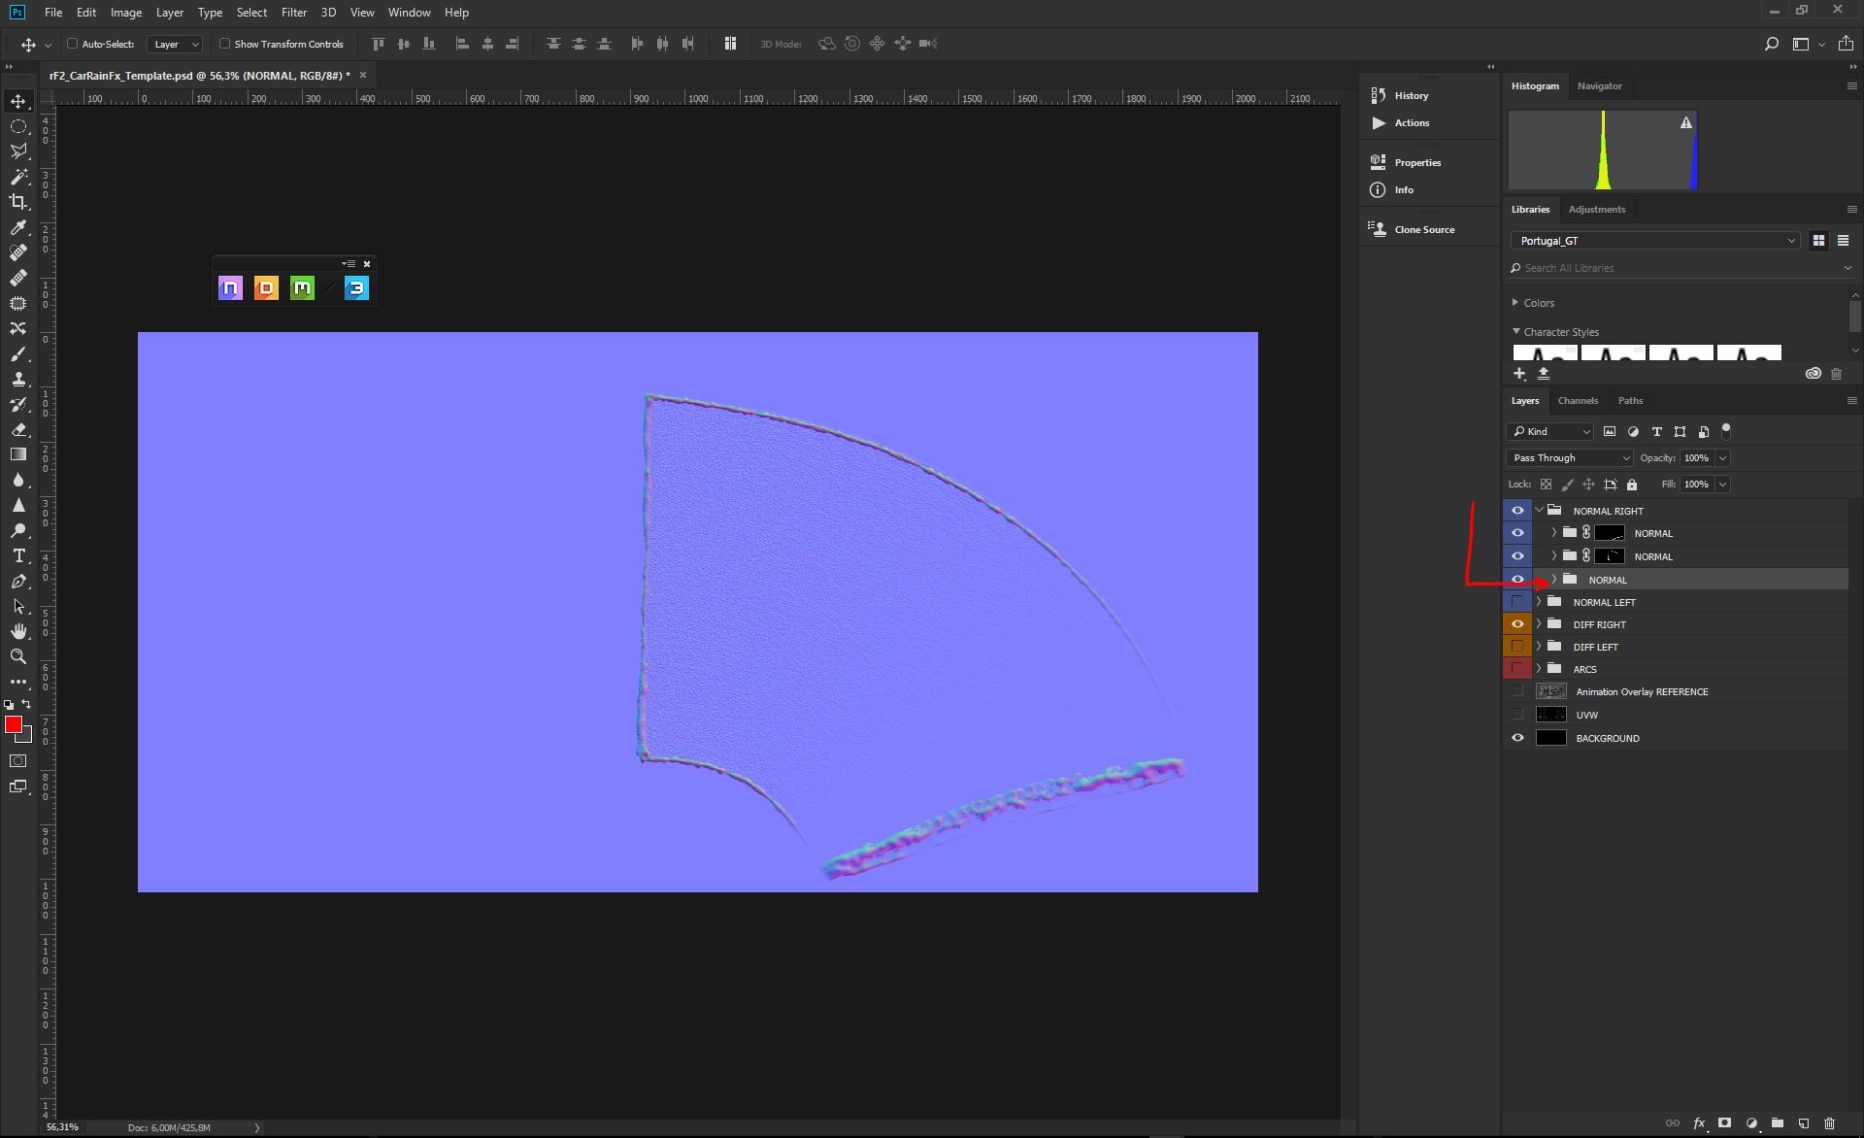Open the Pass Through blend mode dropdown
Screen dimensions: 1864x1138
(1569, 458)
